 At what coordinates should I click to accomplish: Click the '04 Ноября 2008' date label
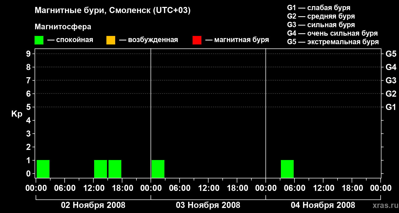(x=323, y=205)
